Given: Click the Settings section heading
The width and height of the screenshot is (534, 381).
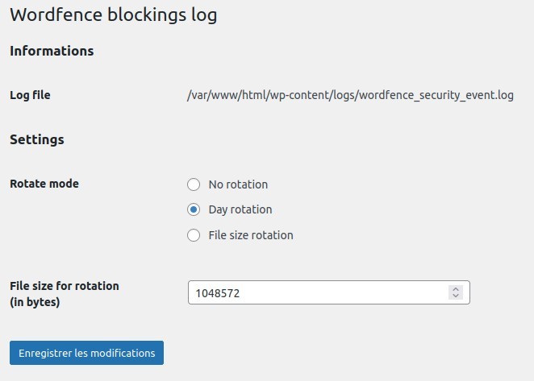Looking at the screenshot, I should pos(37,140).
